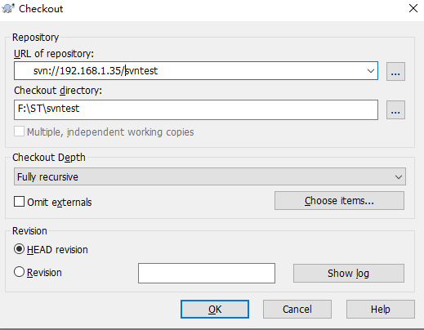Browse checkout directory with ellipsis button
Screen dimensions: 424x330
click(395, 109)
